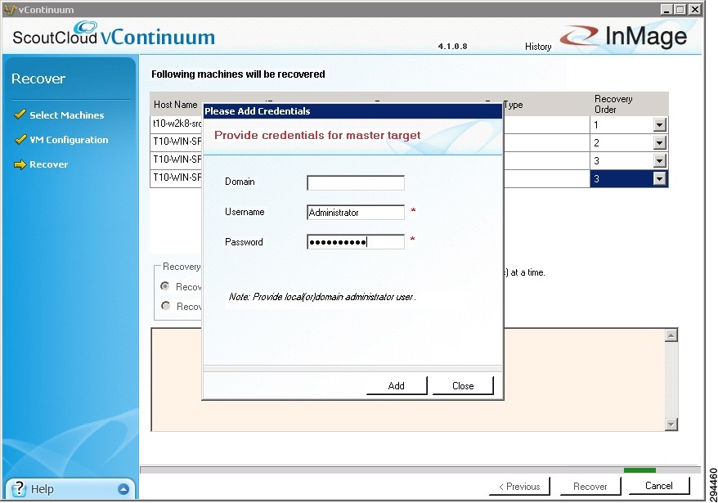Expand the Help panel with round arrow icon
Viewport: 718px width, 503px height.
[123, 489]
